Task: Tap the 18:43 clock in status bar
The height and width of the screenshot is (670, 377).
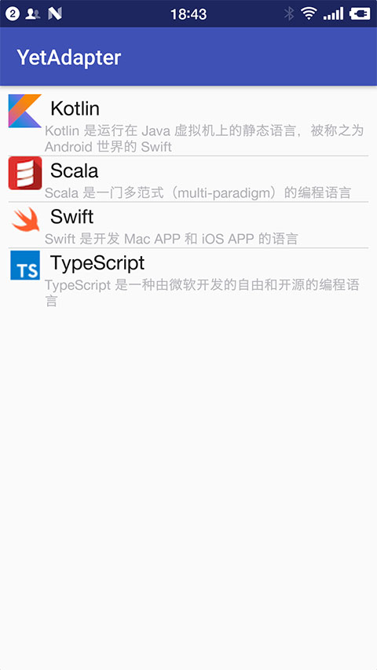Action: [188, 14]
